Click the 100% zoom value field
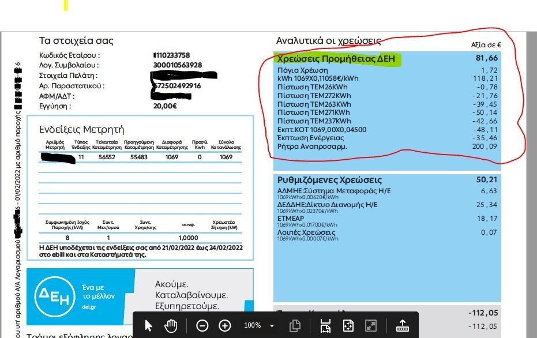 (253, 325)
